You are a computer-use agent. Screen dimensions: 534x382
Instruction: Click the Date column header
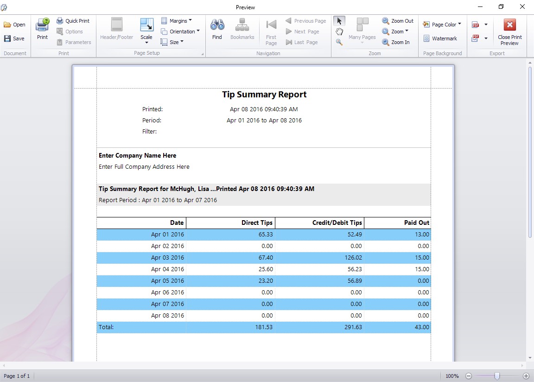point(141,223)
